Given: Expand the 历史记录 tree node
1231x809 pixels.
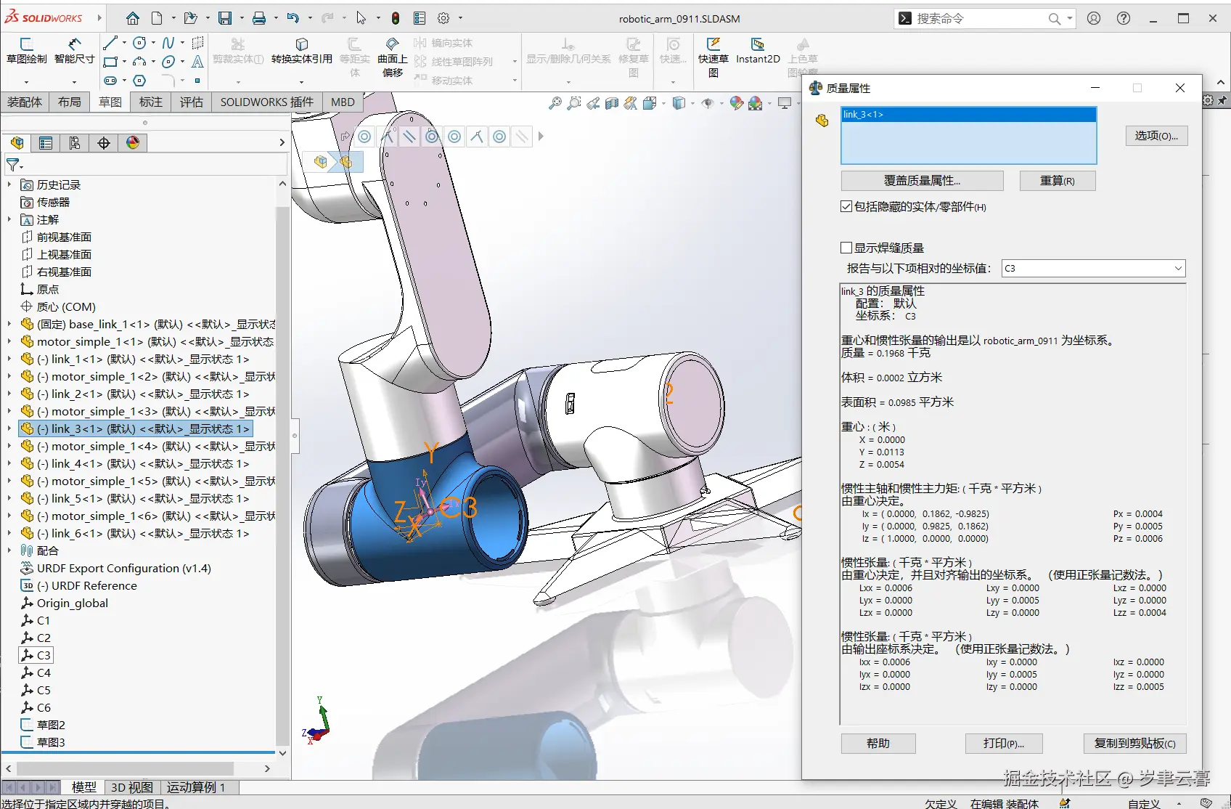Looking at the screenshot, I should tap(9, 185).
